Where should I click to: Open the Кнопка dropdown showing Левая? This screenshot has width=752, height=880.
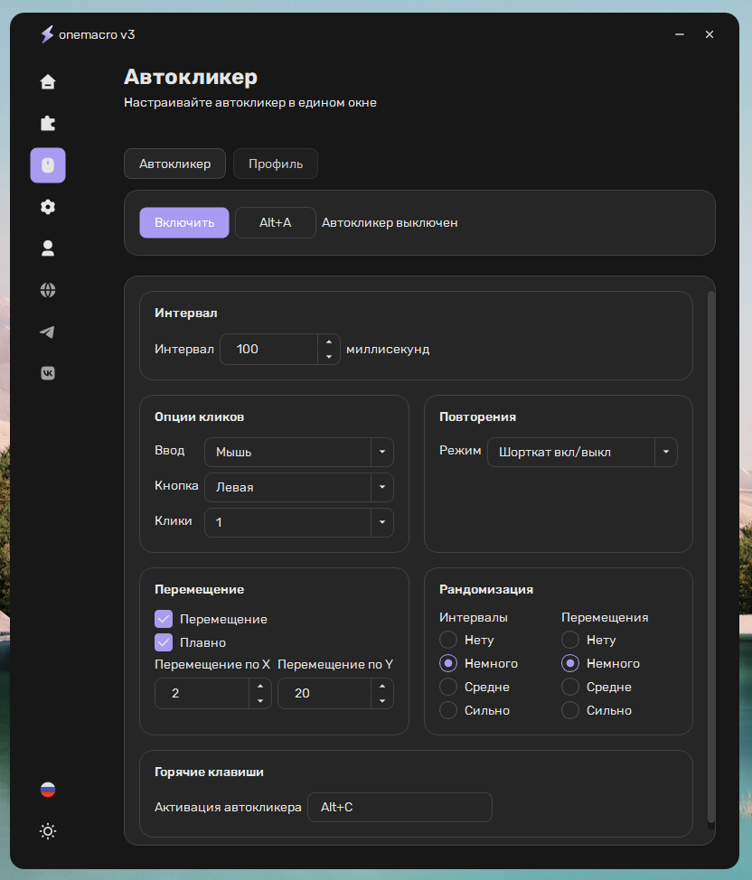click(299, 487)
